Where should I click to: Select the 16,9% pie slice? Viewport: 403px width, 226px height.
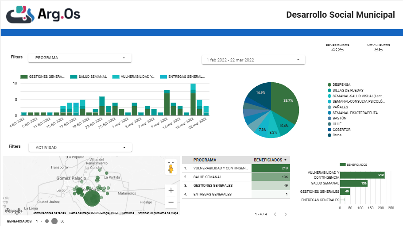pyautogui.click(x=262, y=94)
